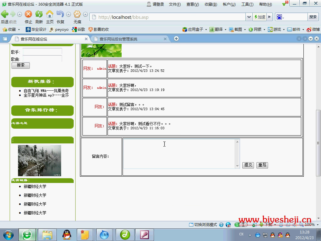321x241 pixels.
Task: Go to home page via 主页 icon
Action: click(x=50, y=14)
